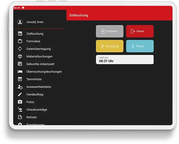Click the Urlaubsanträge beach umbrella icon

click(20, 110)
